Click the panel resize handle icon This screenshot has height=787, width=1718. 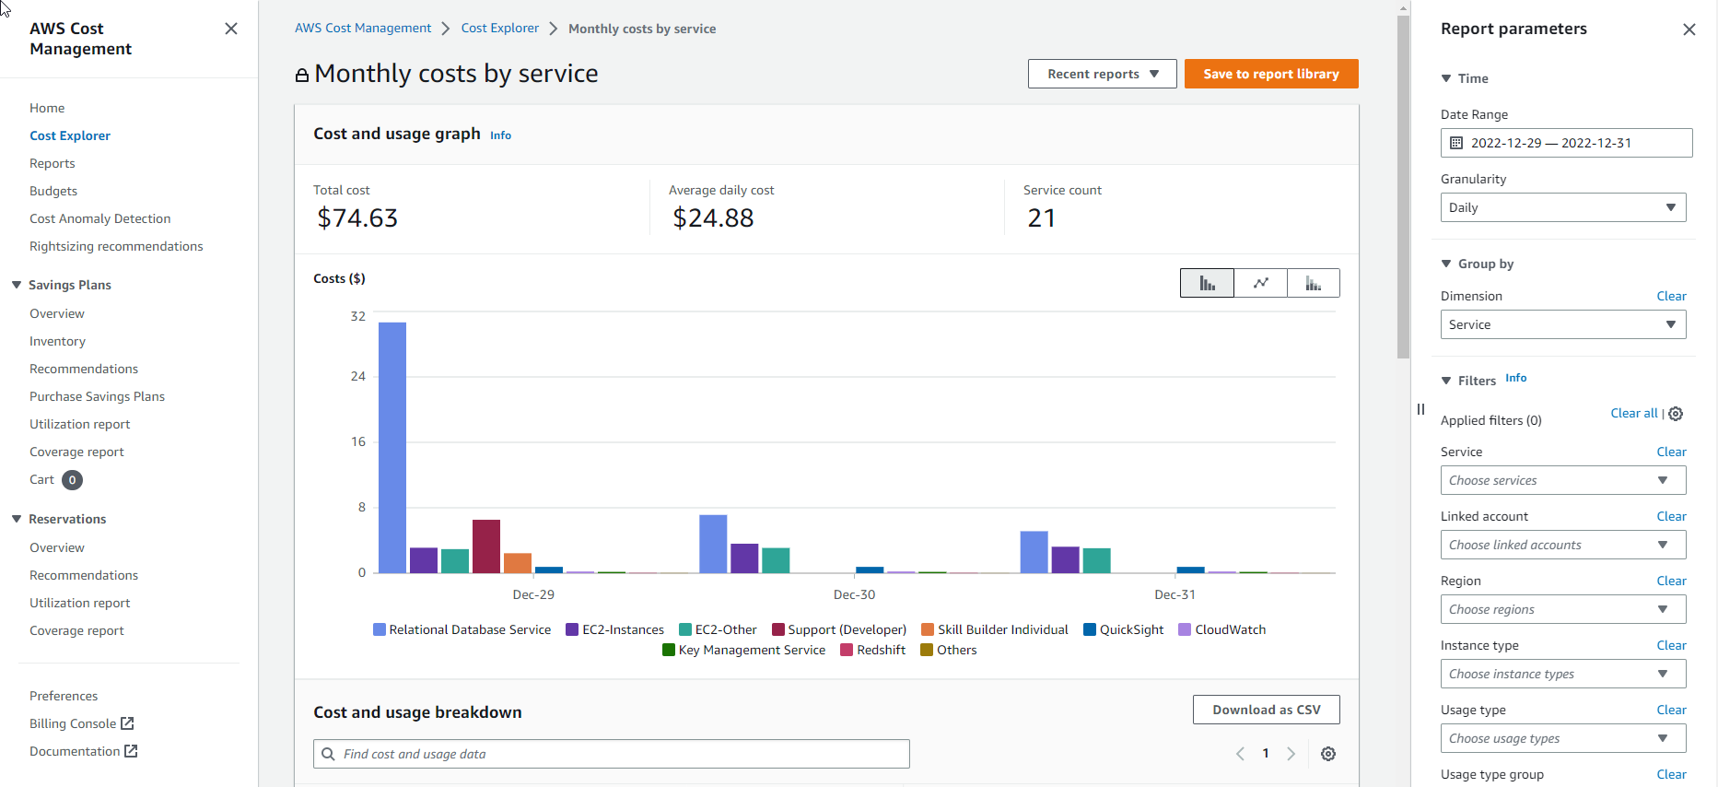tap(1420, 409)
